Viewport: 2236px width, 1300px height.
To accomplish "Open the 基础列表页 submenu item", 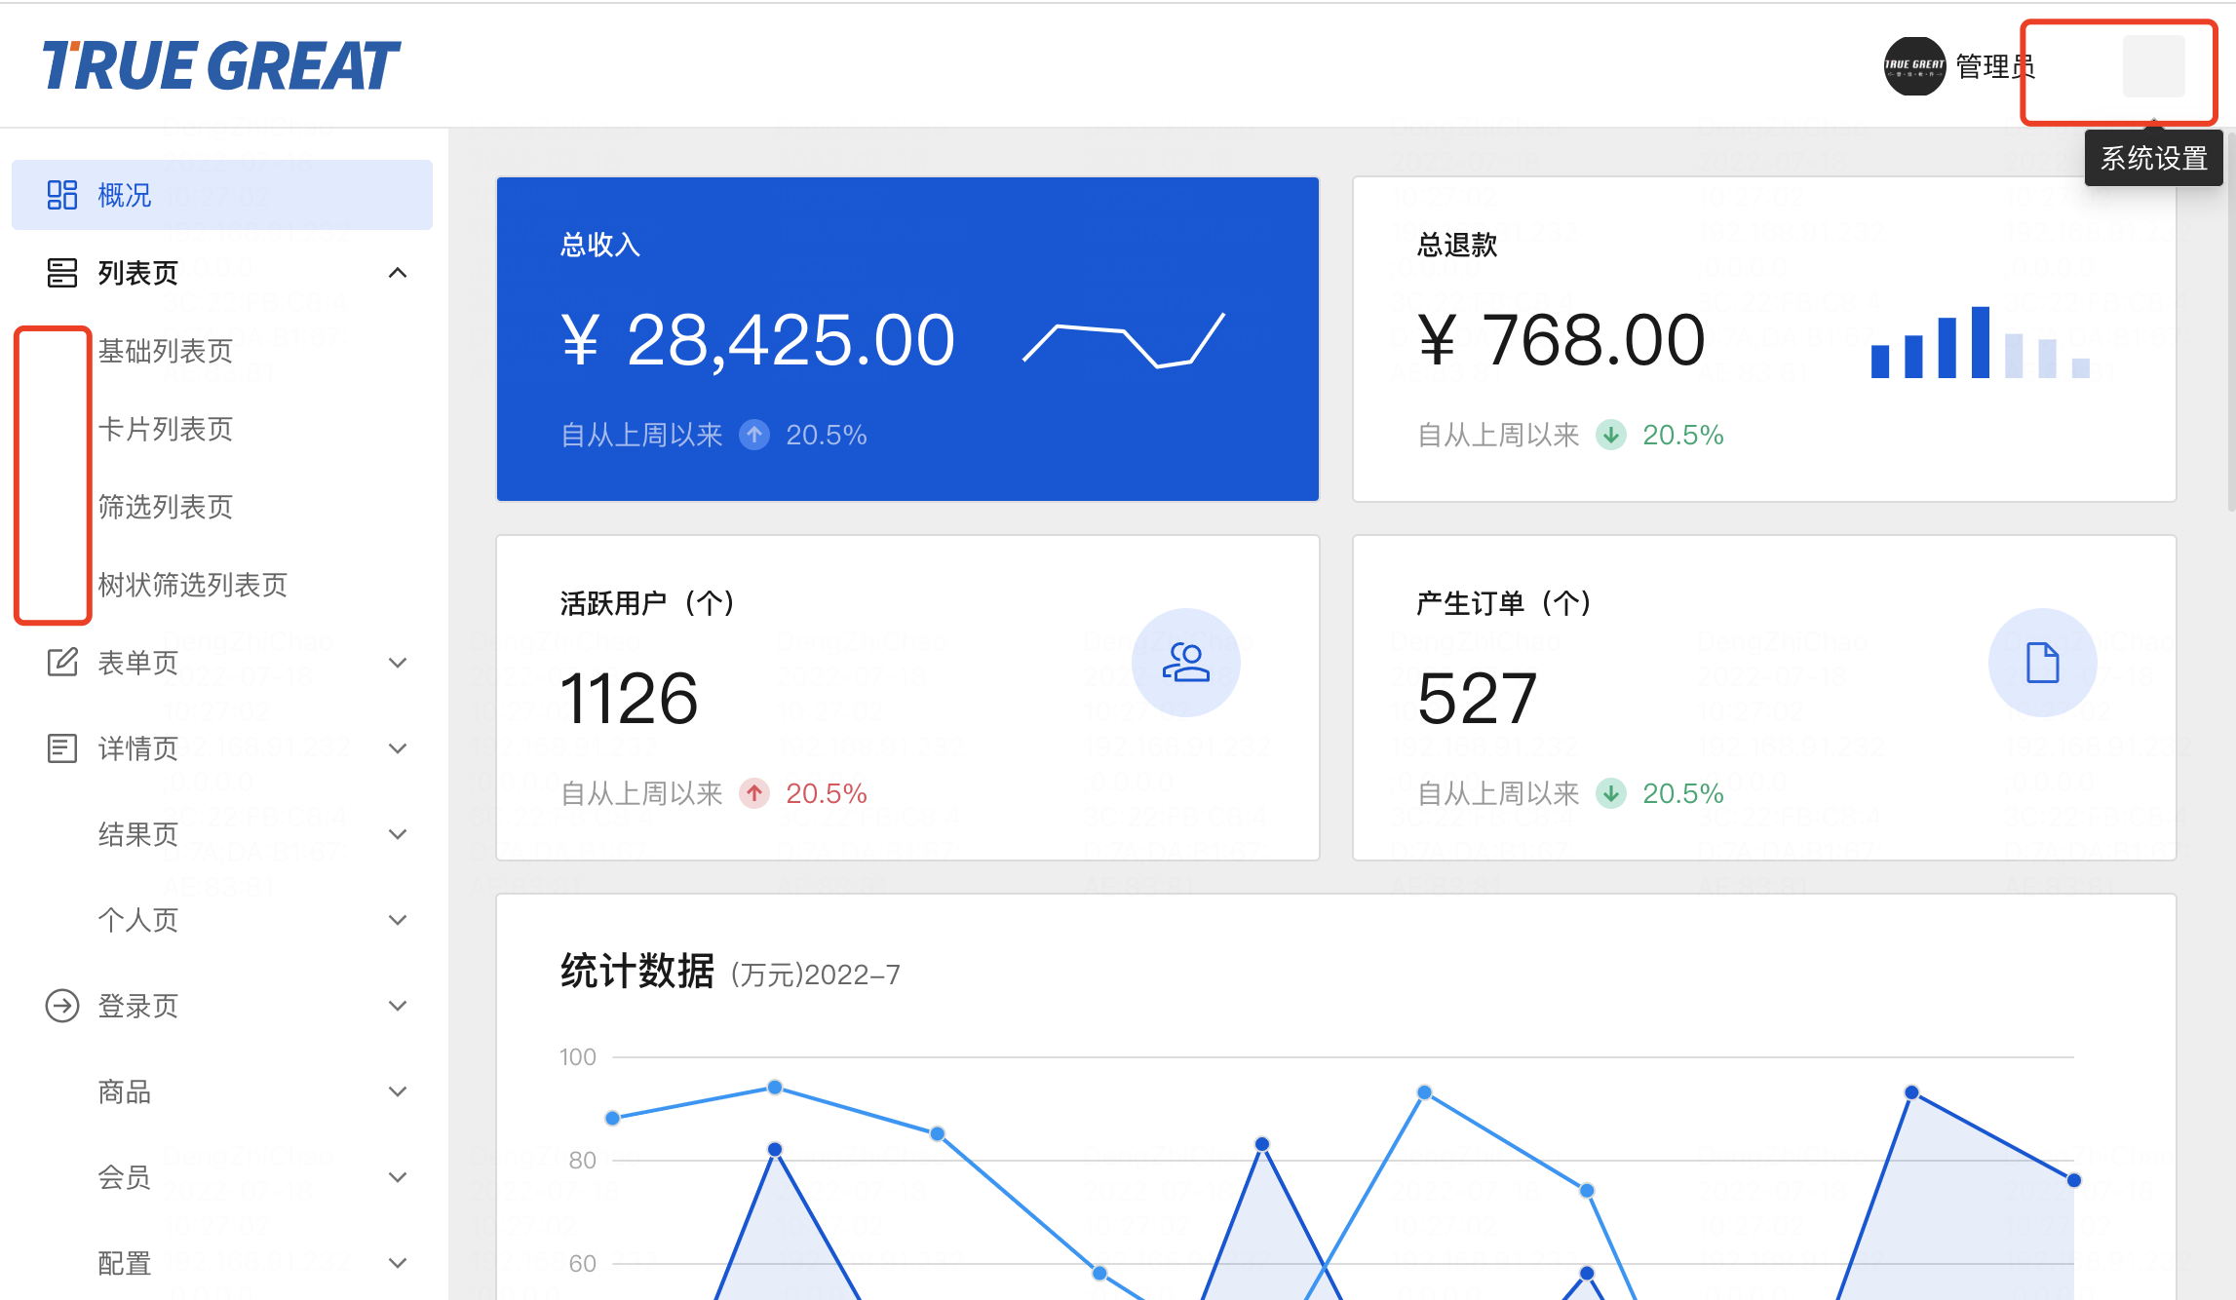I will point(222,351).
